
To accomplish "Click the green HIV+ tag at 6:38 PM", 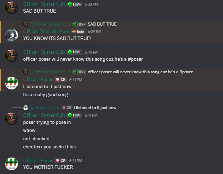I will tap(75, 4).
